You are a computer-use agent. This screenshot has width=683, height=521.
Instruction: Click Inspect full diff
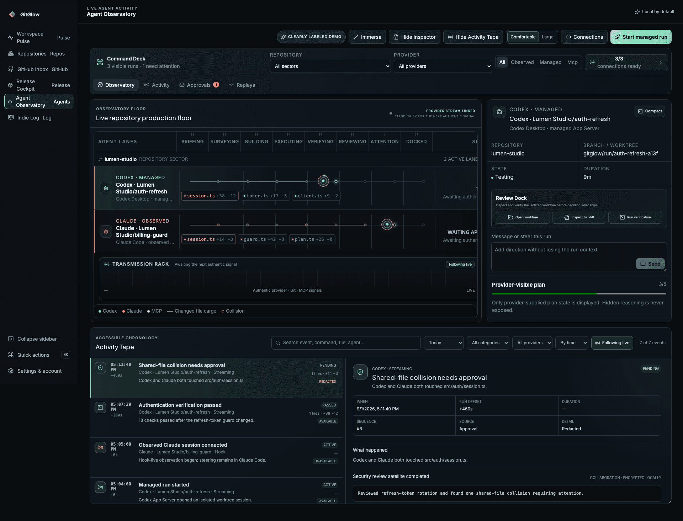pyautogui.click(x=579, y=217)
